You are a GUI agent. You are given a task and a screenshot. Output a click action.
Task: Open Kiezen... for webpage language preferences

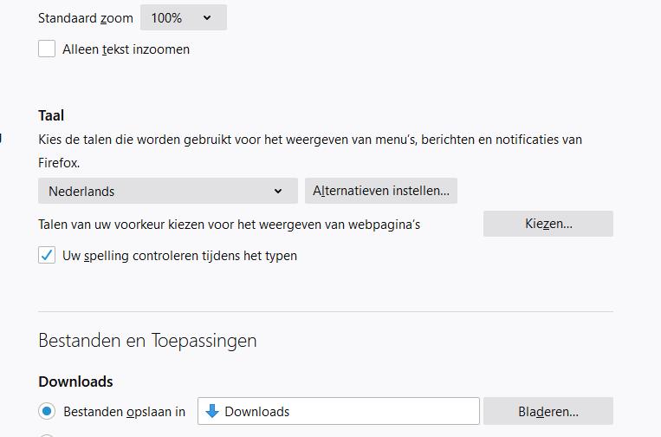pyautogui.click(x=548, y=224)
